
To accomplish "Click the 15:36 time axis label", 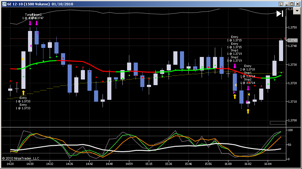I will point(169,164).
